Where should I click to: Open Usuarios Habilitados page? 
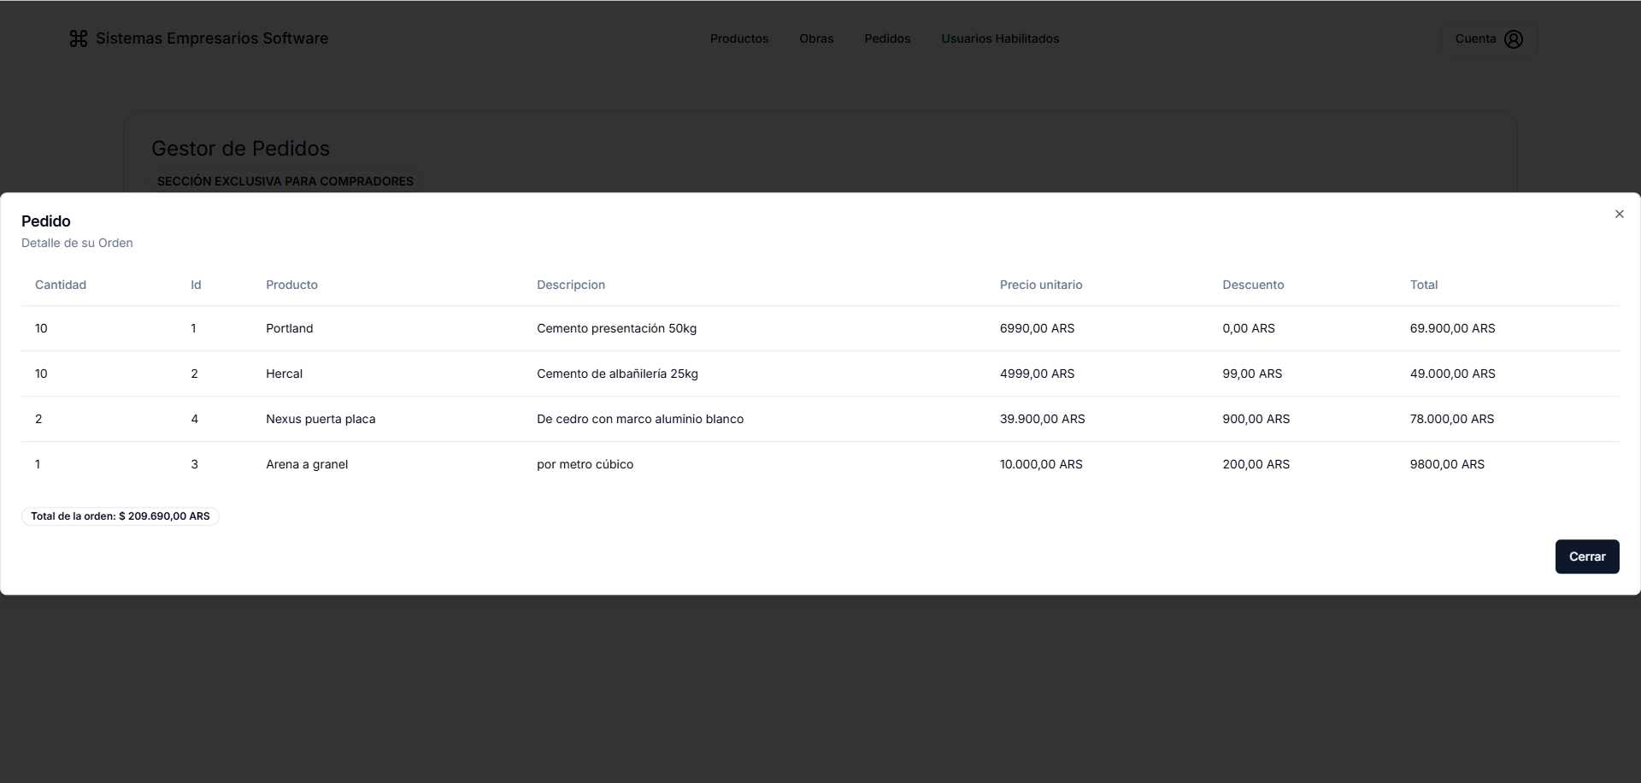coord(999,39)
